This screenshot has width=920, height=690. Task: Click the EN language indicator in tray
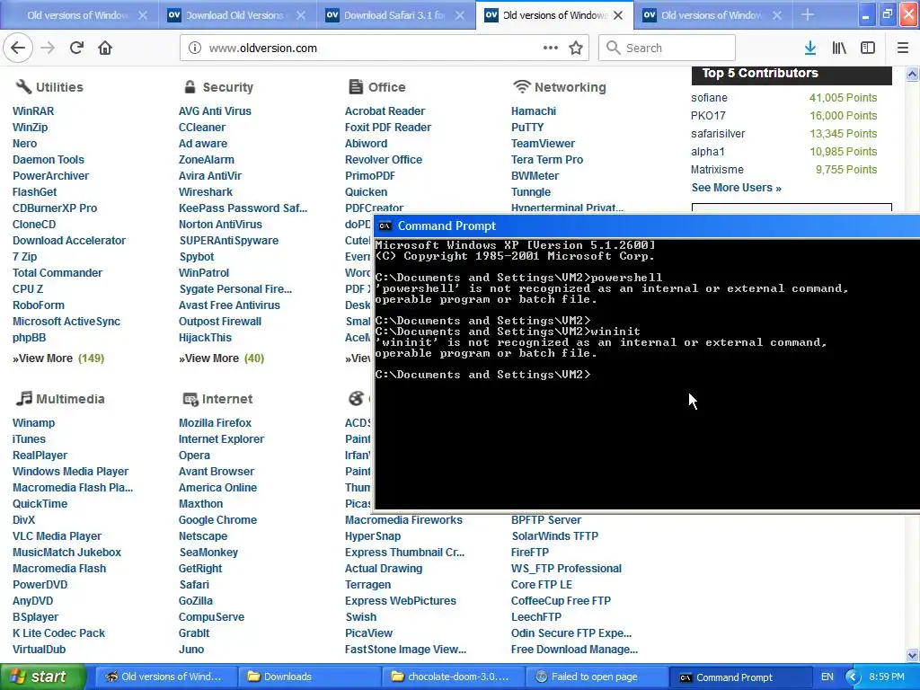point(827,677)
